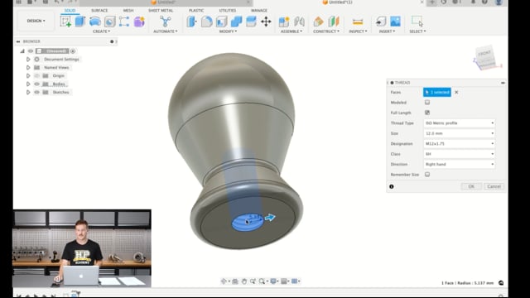
Task: Toggle the Modeled checkbox
Action: 427,103
